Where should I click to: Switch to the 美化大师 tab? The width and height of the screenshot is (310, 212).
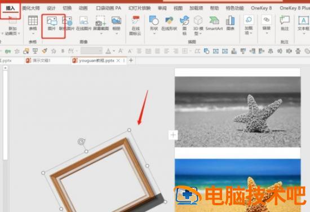[31, 8]
